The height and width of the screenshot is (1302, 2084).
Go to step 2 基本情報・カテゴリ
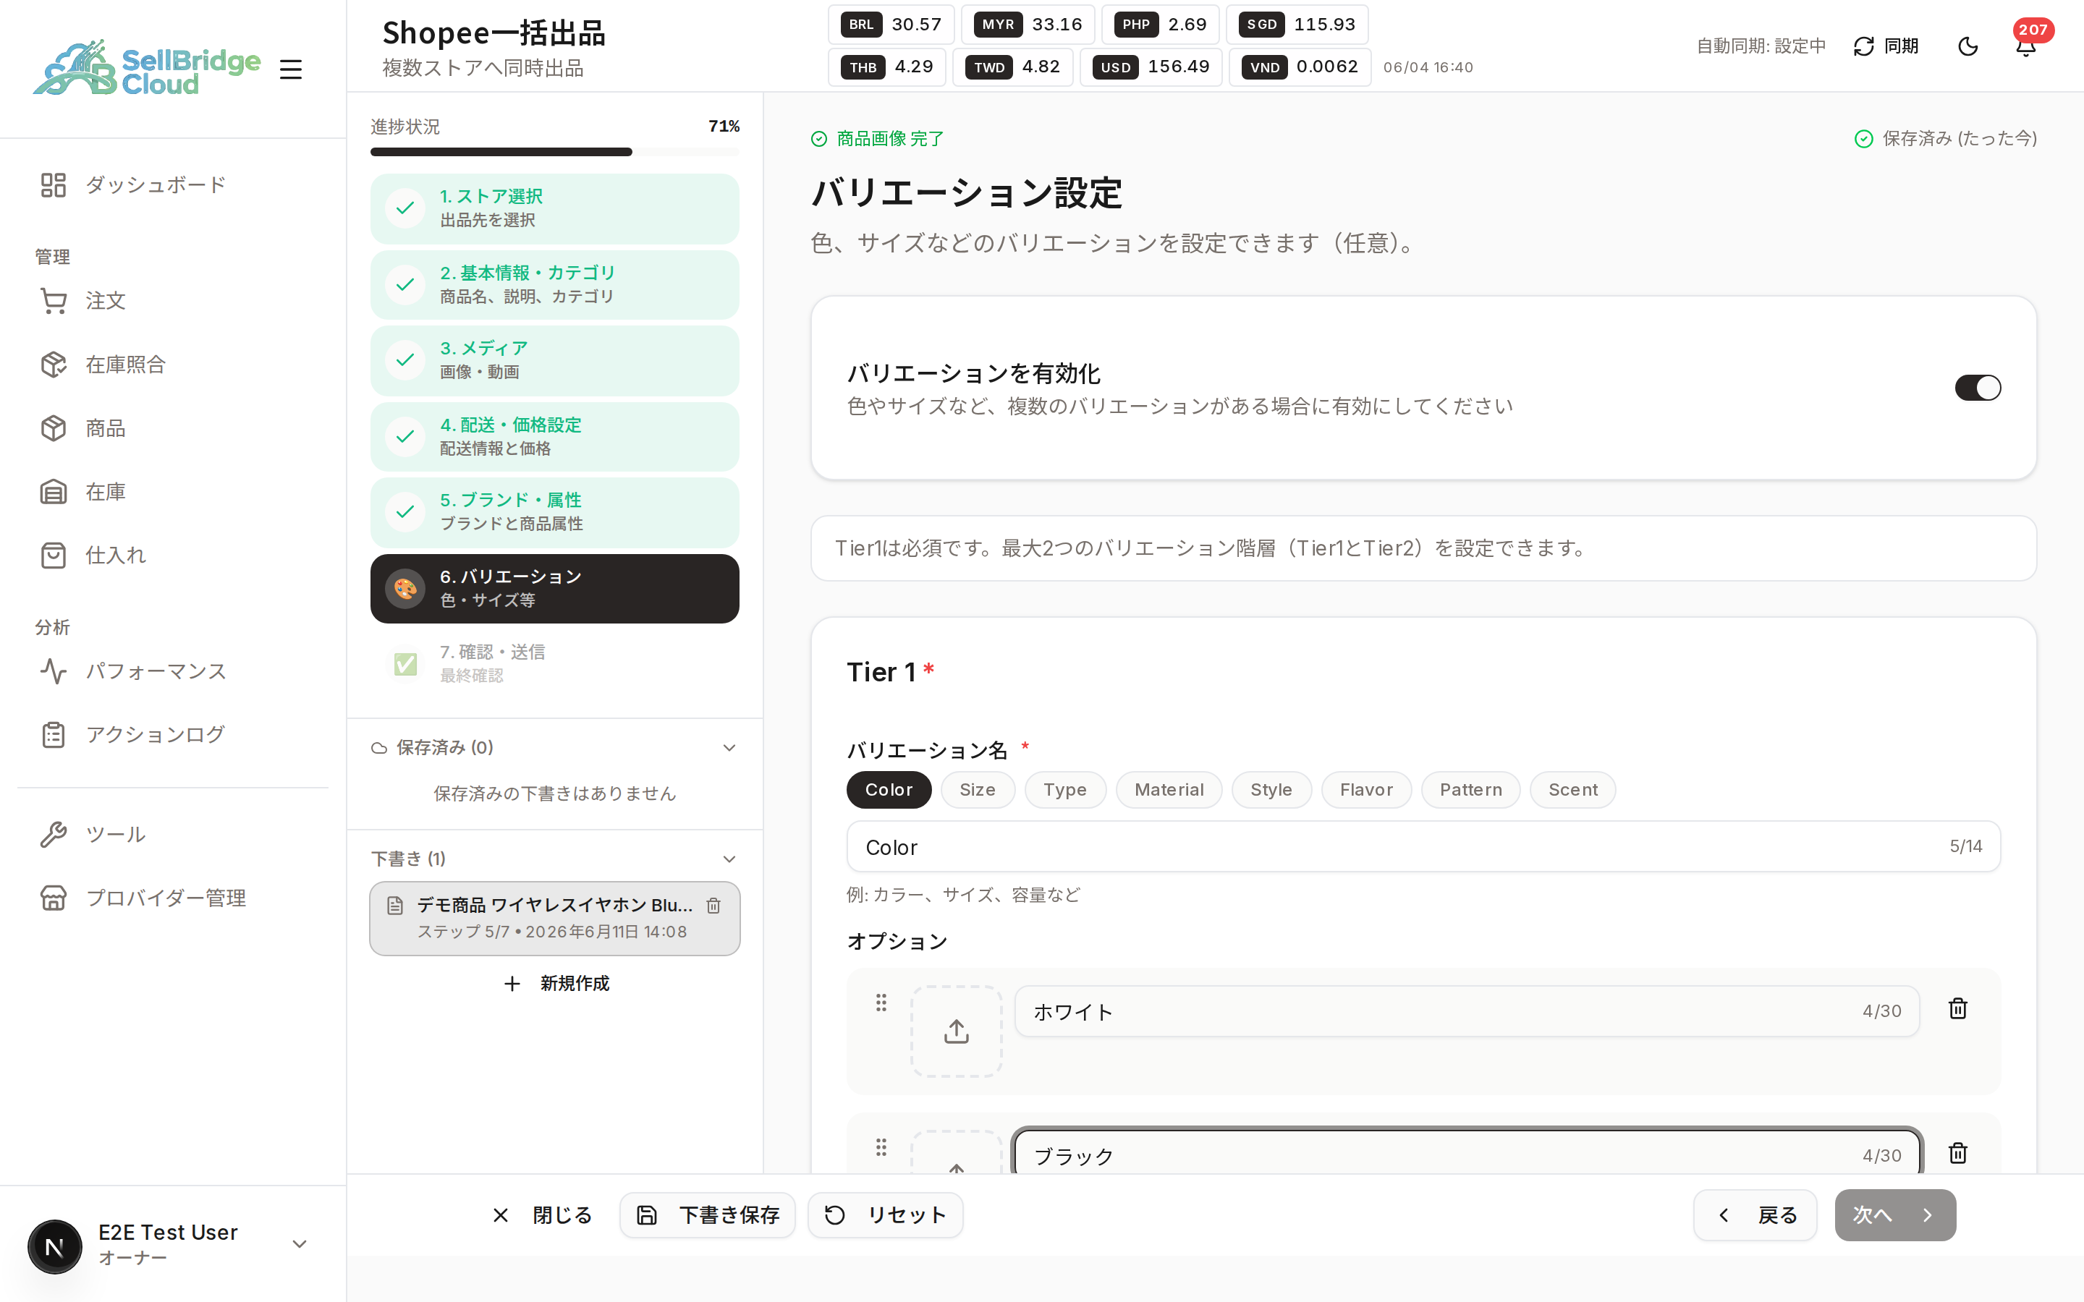554,284
